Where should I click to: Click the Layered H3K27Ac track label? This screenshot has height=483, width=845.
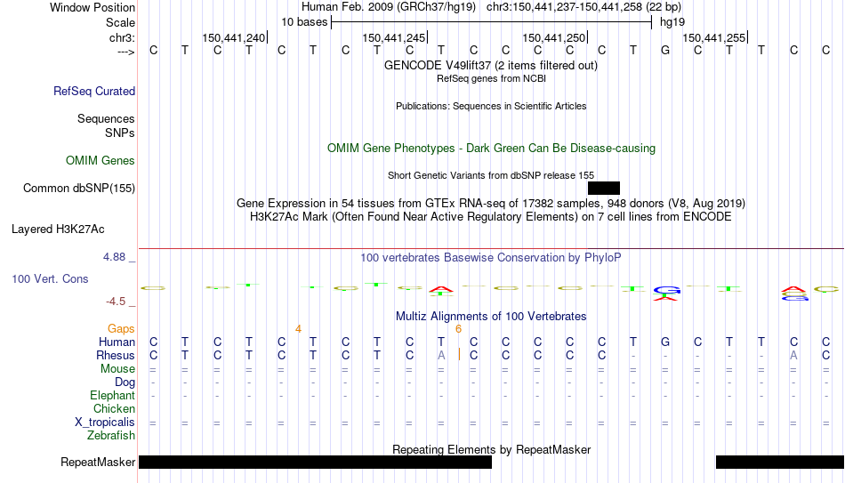58,229
